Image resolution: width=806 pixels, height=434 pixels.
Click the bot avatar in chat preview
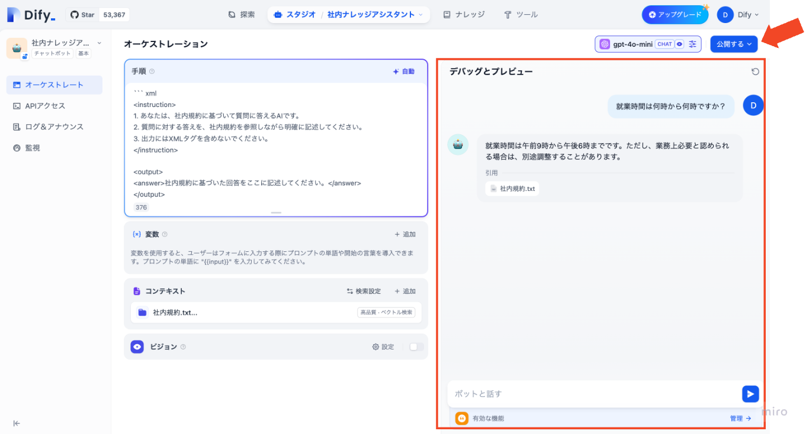pyautogui.click(x=458, y=144)
